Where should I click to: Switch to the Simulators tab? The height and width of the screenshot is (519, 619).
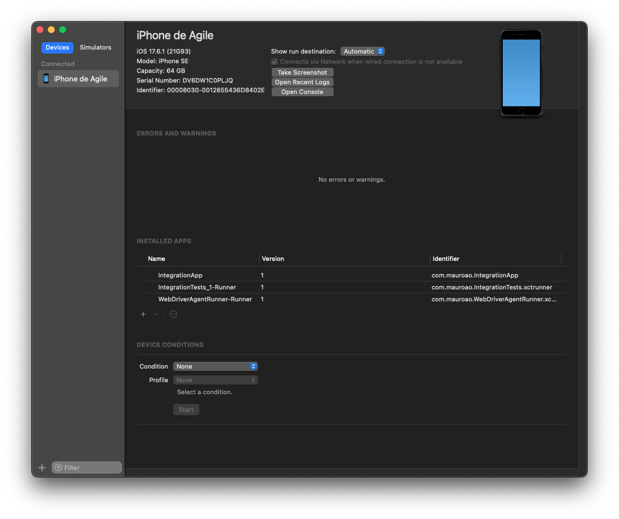95,47
